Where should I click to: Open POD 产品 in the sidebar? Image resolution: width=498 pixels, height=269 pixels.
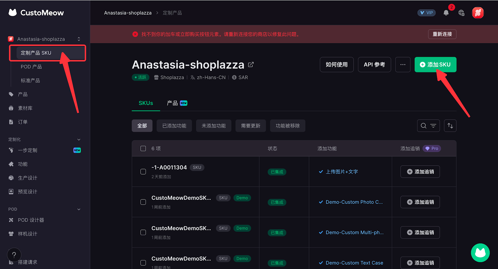click(31, 67)
